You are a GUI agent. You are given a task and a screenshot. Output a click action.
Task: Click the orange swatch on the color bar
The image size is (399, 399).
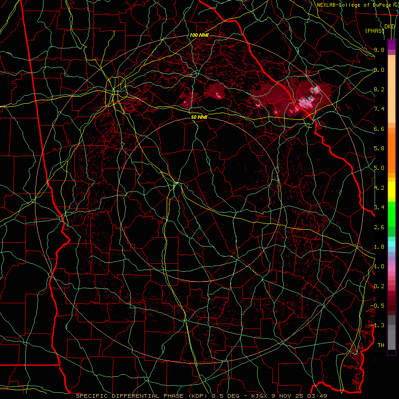391,153
